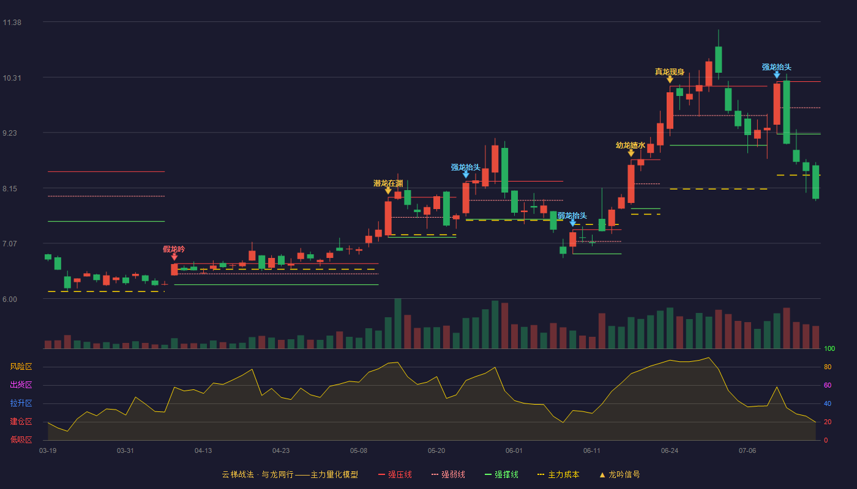Click the yellow 真龙现身 arrow marker
857x489 pixels.
[x=670, y=79]
